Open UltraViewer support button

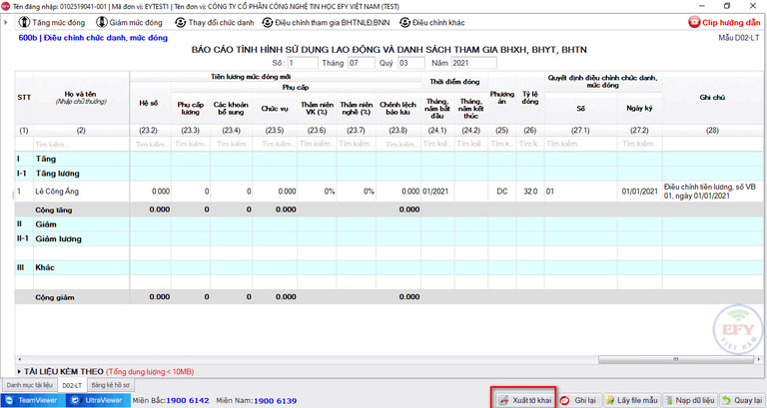coord(98,400)
